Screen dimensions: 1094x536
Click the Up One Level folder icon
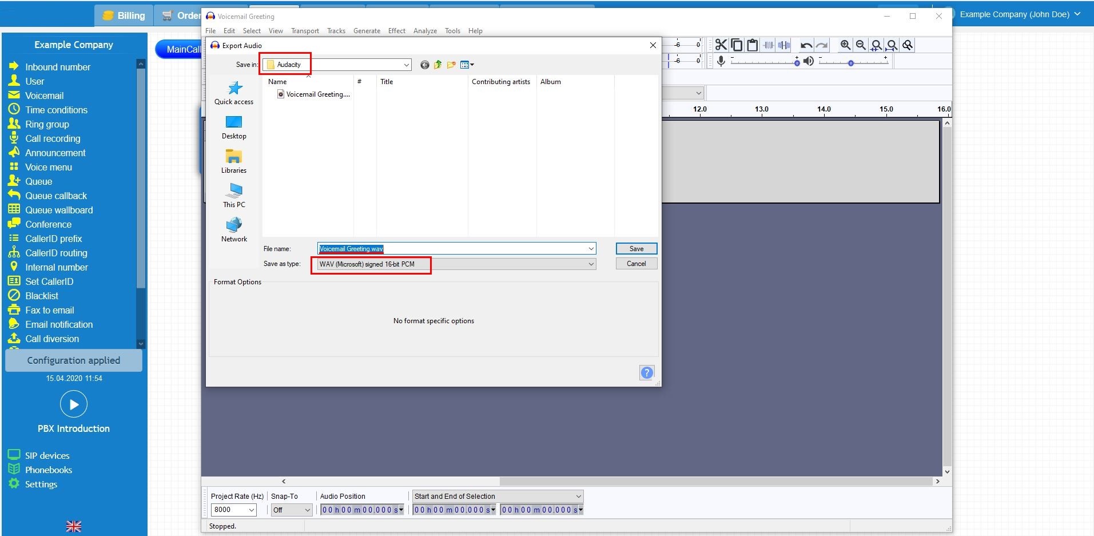(438, 65)
